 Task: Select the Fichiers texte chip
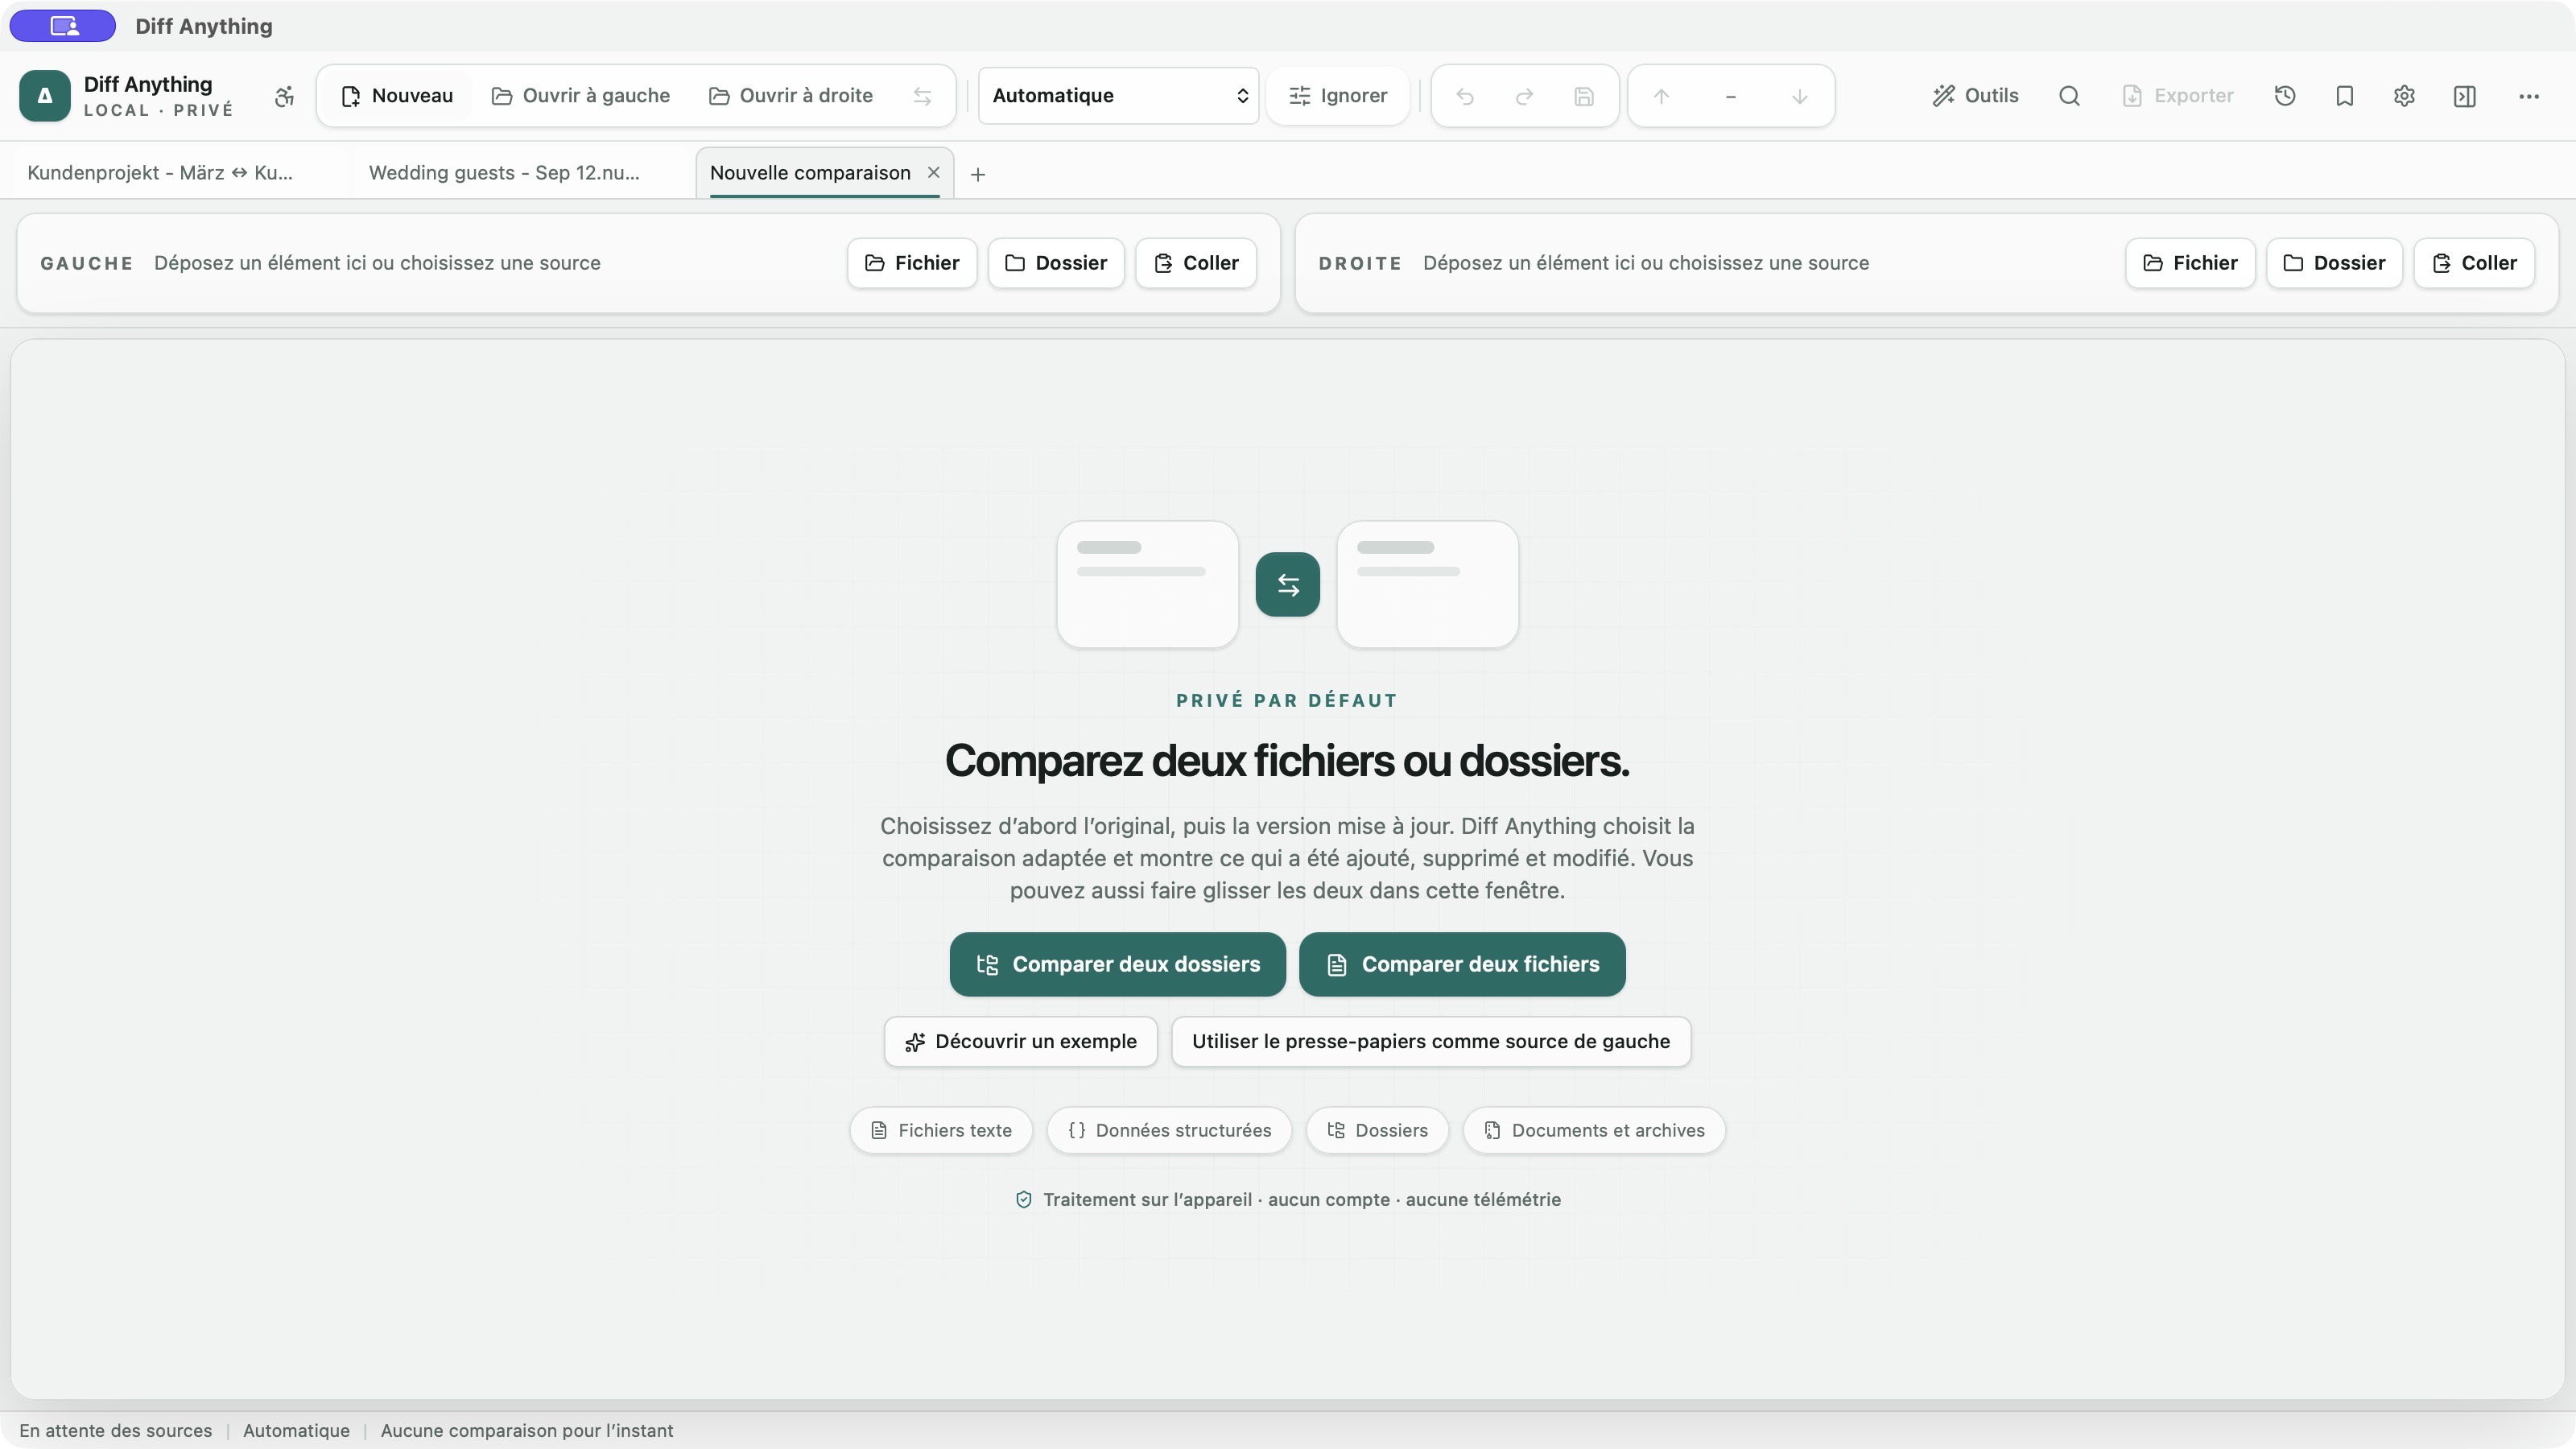point(941,1130)
